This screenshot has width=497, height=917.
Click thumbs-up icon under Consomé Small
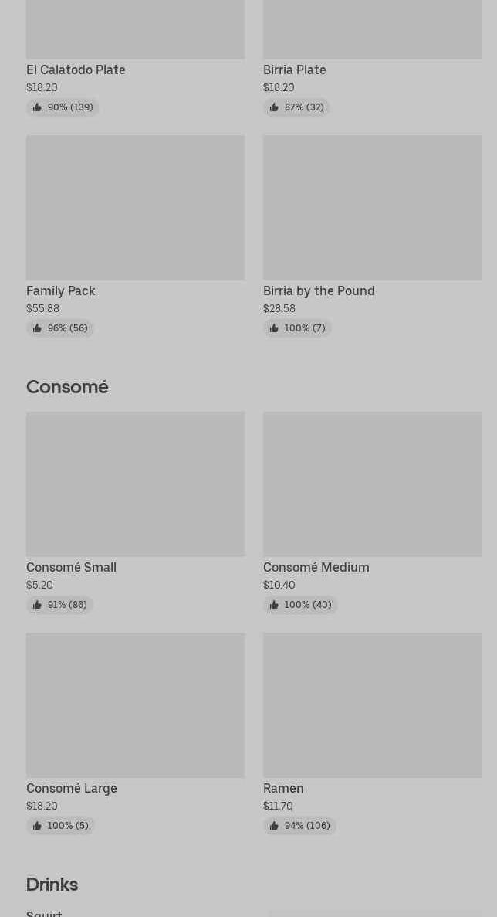click(x=37, y=605)
